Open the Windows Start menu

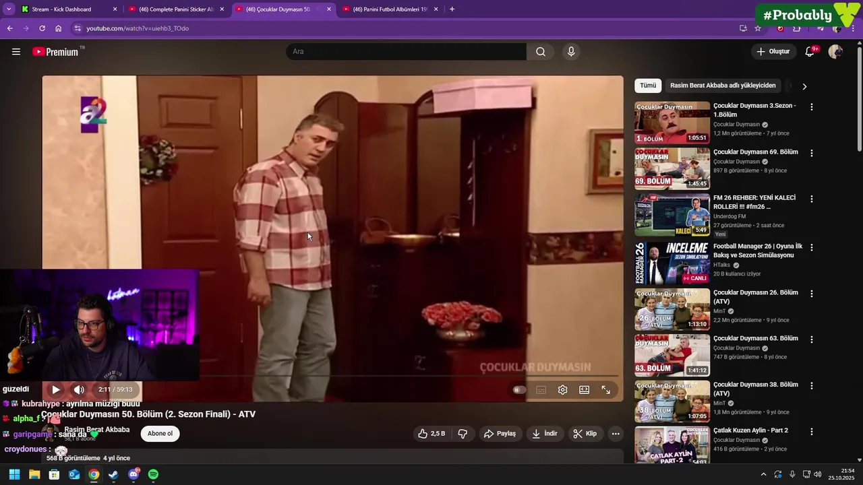click(x=14, y=474)
